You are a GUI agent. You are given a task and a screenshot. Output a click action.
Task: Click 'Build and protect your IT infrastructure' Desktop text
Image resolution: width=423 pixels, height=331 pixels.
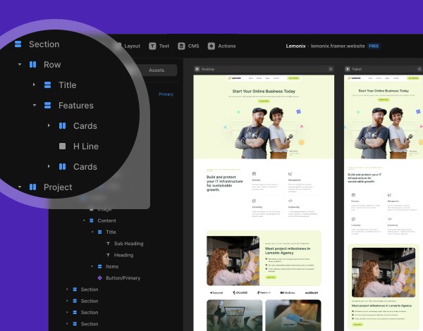224,183
